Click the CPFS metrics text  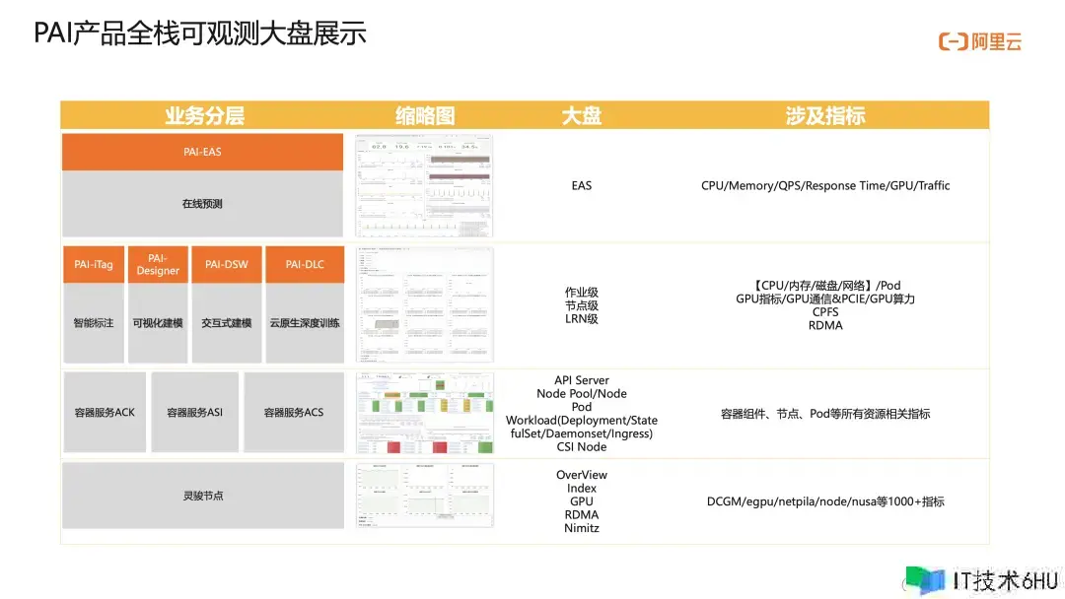click(825, 312)
